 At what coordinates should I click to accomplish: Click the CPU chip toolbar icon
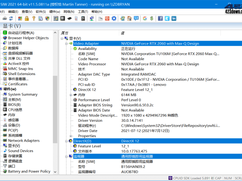62,18
